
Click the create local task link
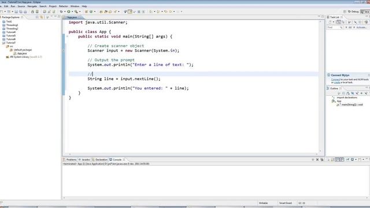point(337,83)
